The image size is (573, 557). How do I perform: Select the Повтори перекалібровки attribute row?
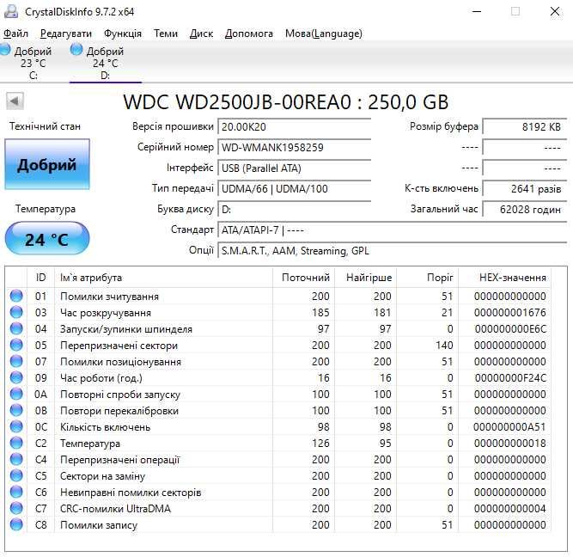point(278,410)
